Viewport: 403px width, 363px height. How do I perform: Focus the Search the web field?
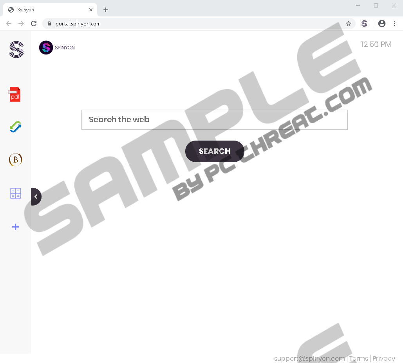(215, 119)
